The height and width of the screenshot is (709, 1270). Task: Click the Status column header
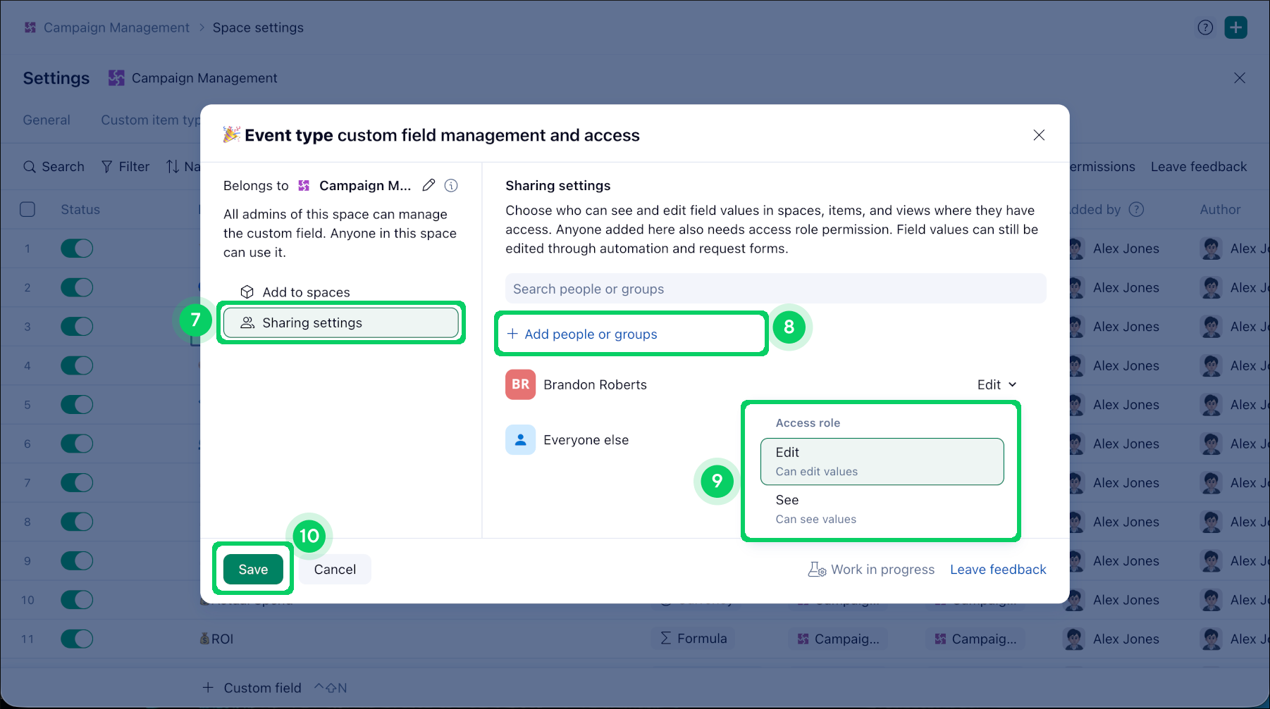point(80,209)
